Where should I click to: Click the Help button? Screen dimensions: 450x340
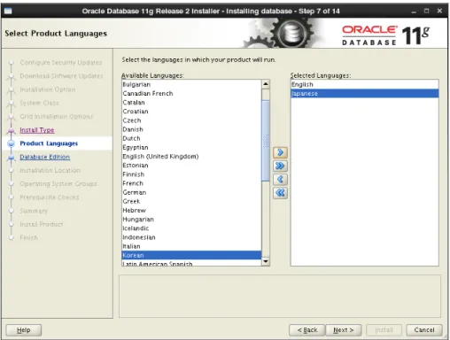point(24,330)
